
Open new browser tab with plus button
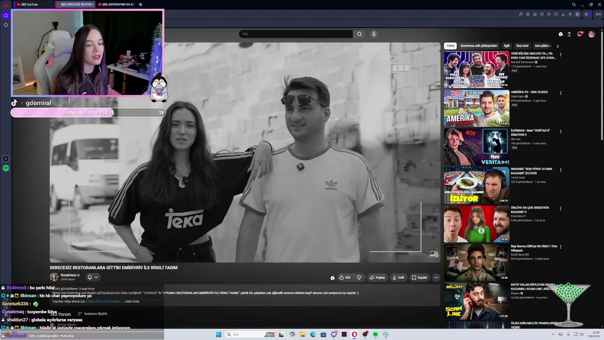(140, 4)
